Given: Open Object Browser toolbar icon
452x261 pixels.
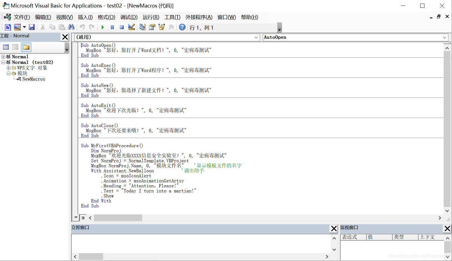Looking at the screenshot, I should coord(162,27).
